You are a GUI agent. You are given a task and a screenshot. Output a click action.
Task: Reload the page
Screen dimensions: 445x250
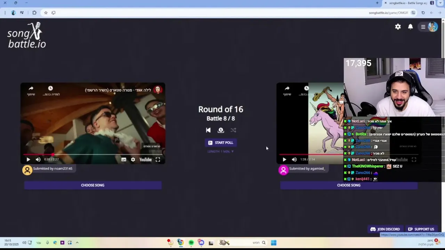coord(423,13)
